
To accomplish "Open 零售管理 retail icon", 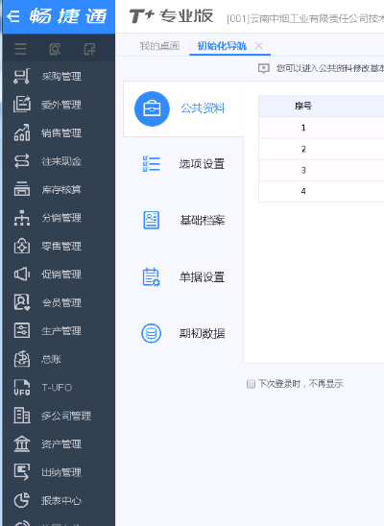I will pyautogui.click(x=22, y=246).
